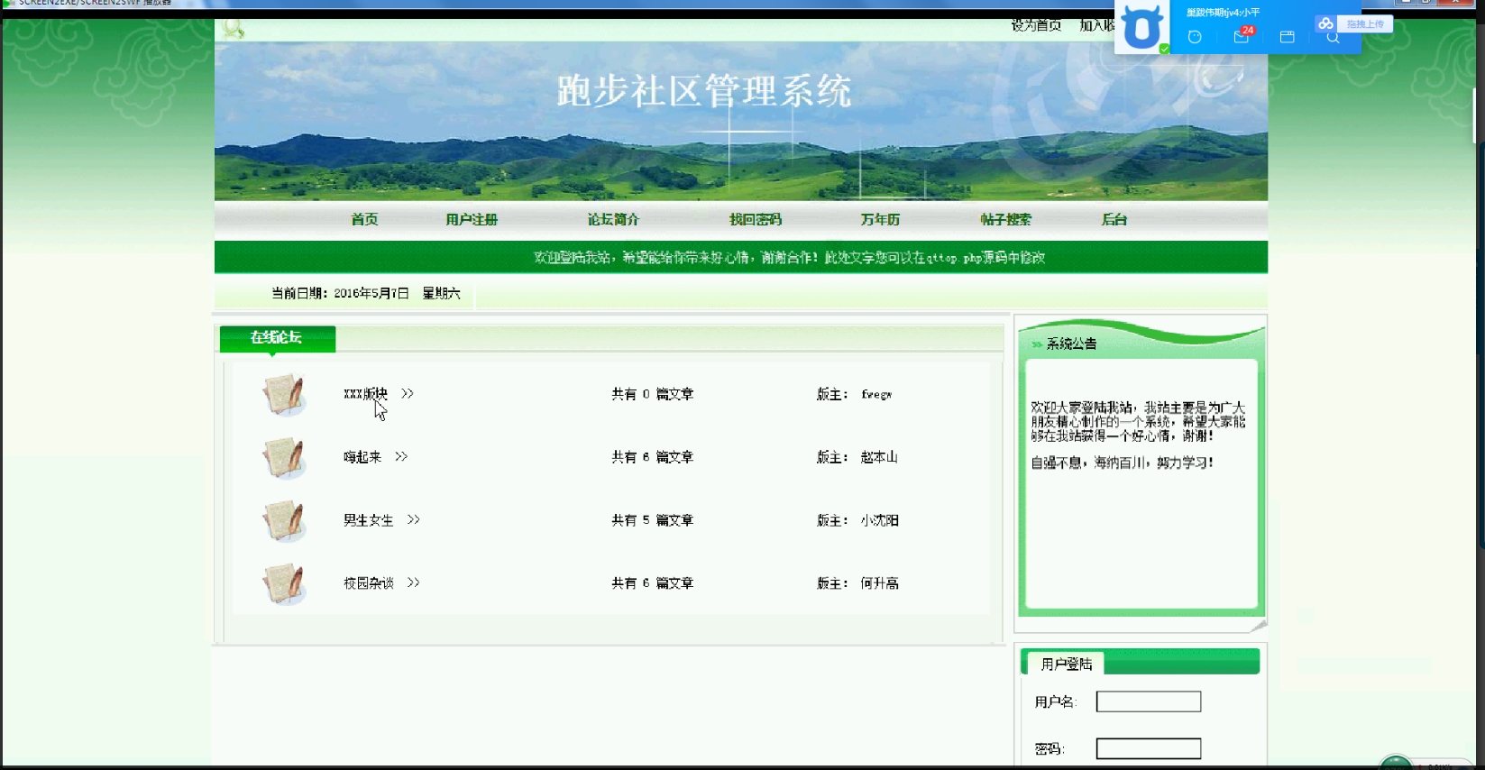Click the small logo icon above the banner
This screenshot has height=770, width=1485.
pos(234,29)
